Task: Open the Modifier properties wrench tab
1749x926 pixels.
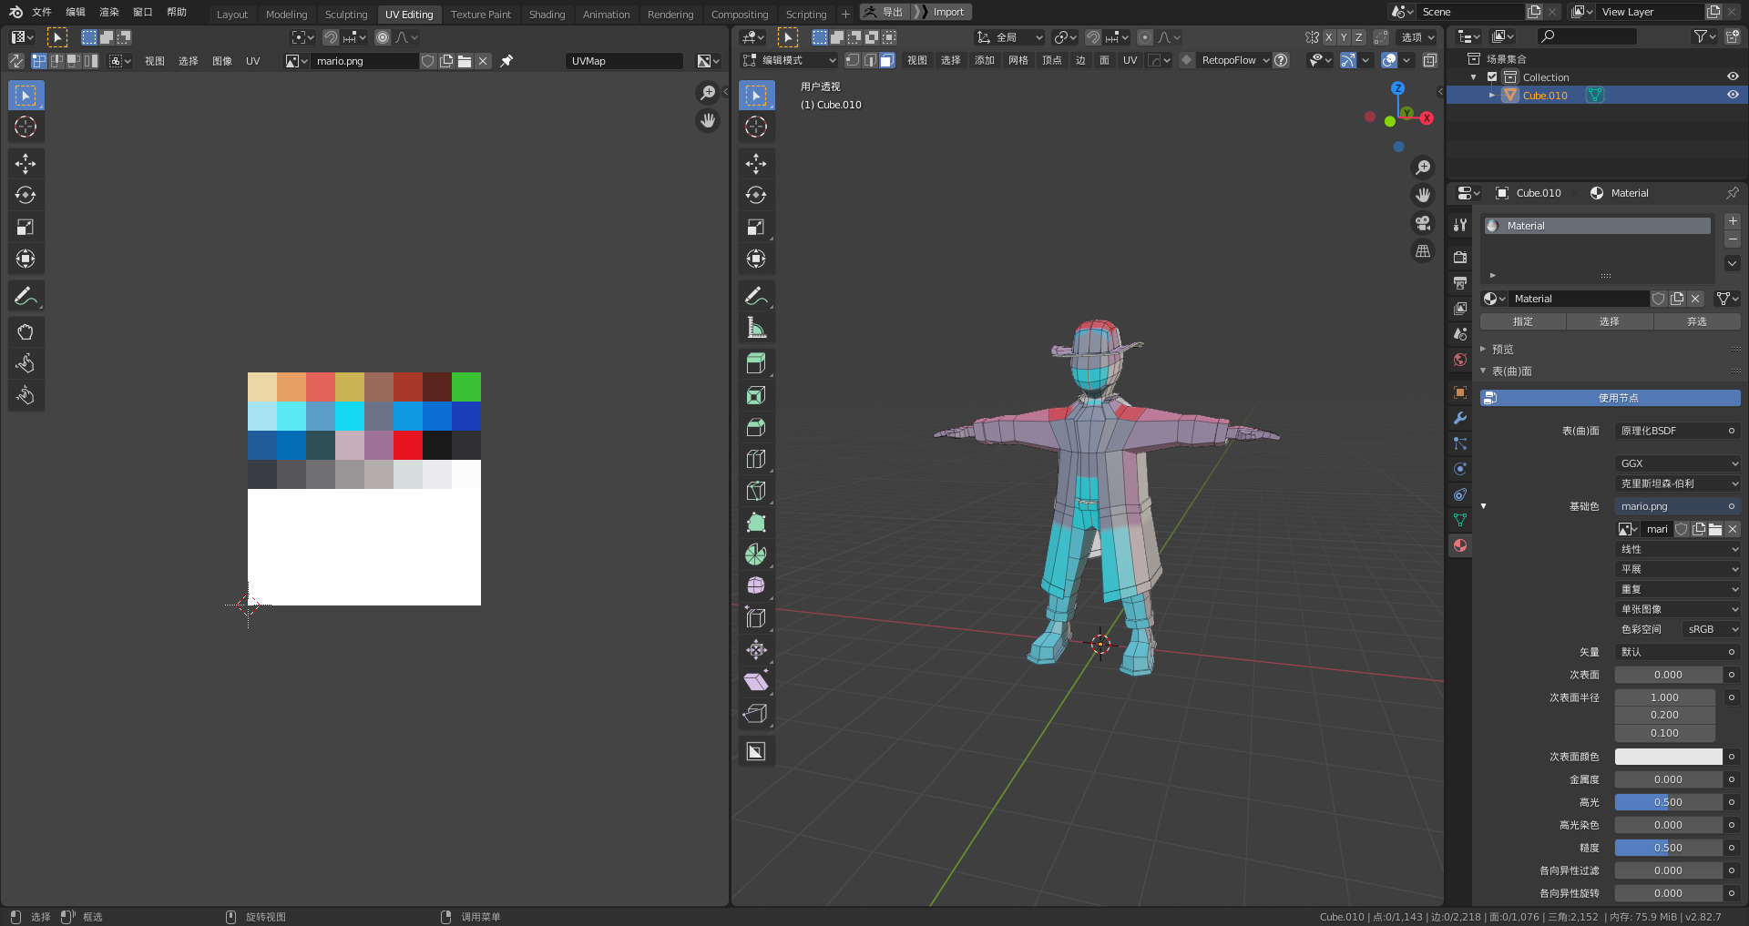Action: (x=1460, y=418)
